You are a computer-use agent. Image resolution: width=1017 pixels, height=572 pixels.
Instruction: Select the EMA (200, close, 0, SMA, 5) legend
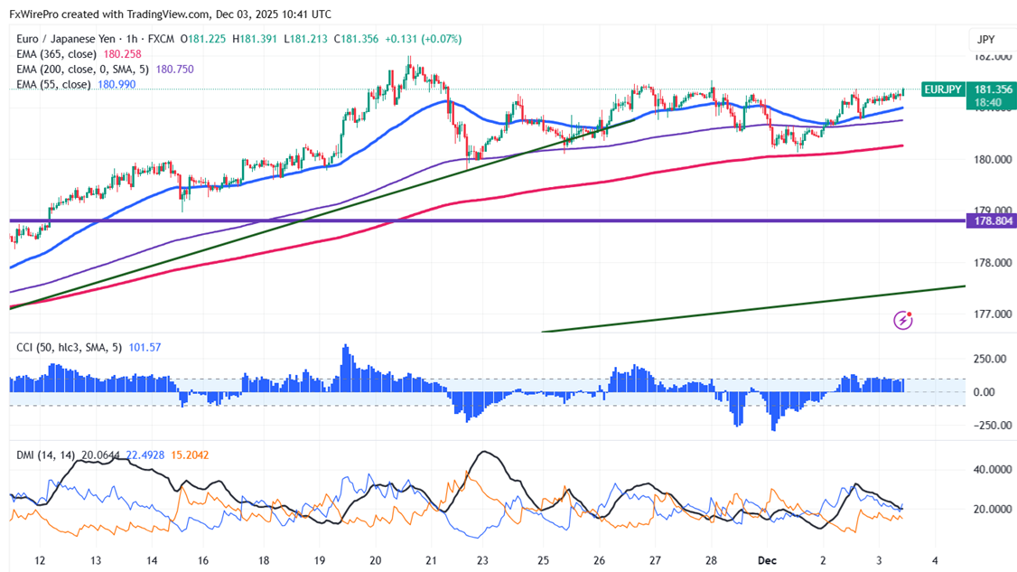(82, 70)
